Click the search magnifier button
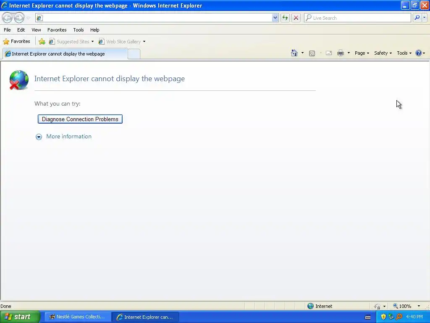 coord(417,18)
